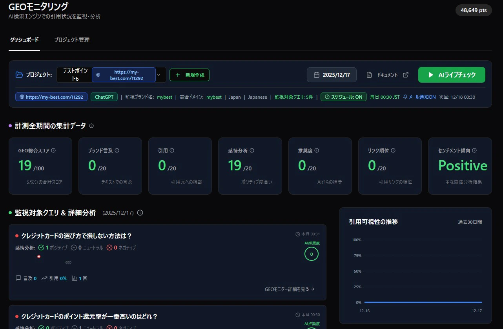503x329 pixels.
Task: Click the small red marker dot under 感情分析
Action: click(x=39, y=257)
